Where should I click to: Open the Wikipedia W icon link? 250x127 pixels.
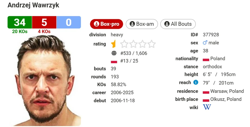207,107
